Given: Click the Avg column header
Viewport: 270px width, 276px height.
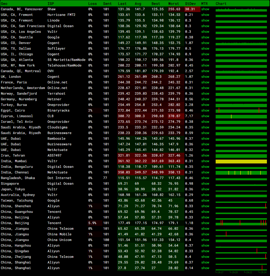Looking at the screenshot, I should click(x=138, y=4).
